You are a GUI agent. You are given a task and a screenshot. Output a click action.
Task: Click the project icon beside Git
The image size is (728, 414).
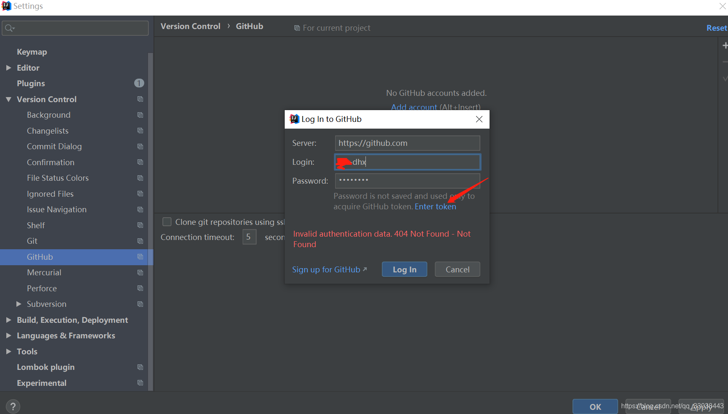tap(140, 241)
